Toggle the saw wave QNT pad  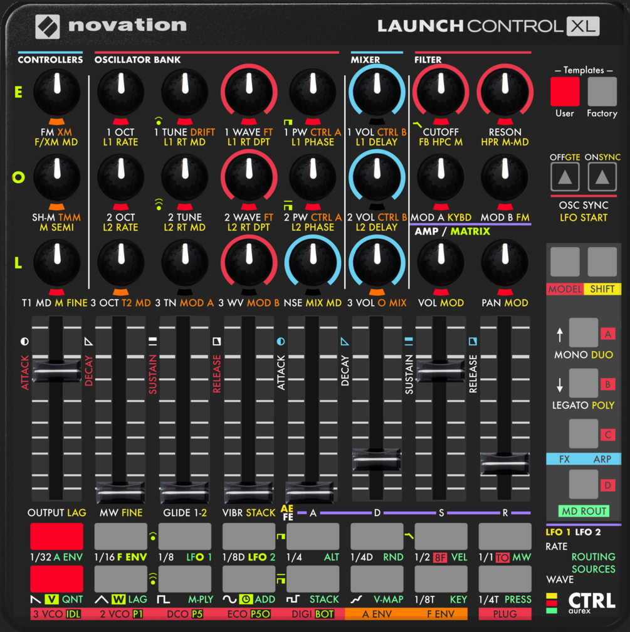(57, 579)
